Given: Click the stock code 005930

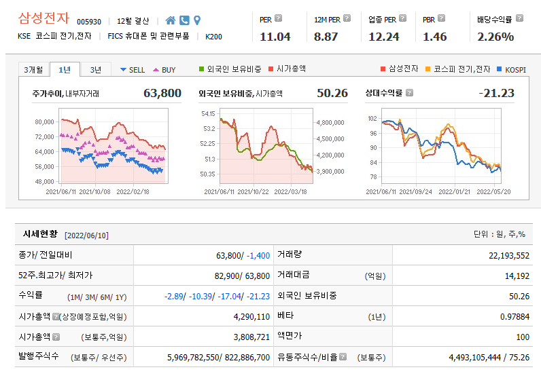Looking at the screenshot, I should pos(89,22).
